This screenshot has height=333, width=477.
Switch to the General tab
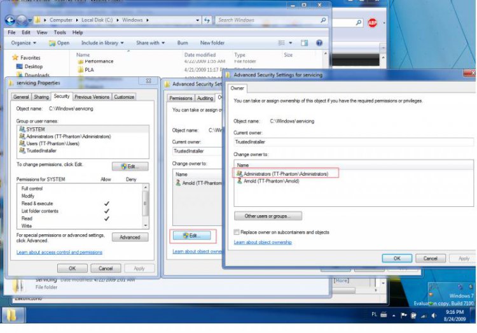[21, 97]
